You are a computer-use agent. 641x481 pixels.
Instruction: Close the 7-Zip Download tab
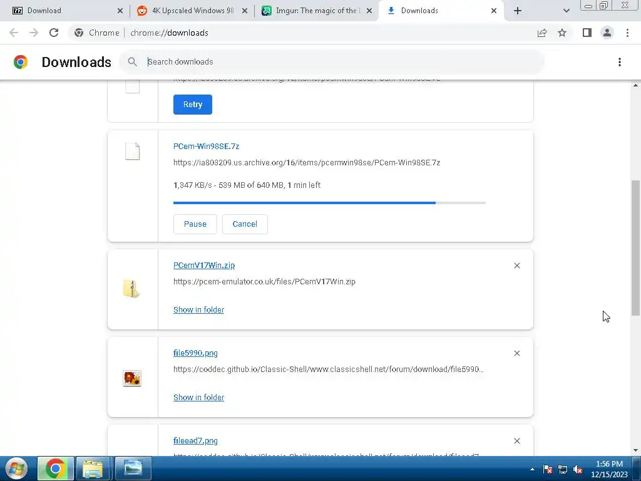[x=120, y=11]
